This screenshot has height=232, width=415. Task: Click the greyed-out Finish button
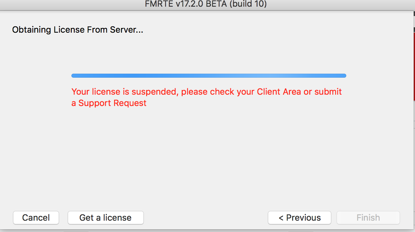click(368, 218)
